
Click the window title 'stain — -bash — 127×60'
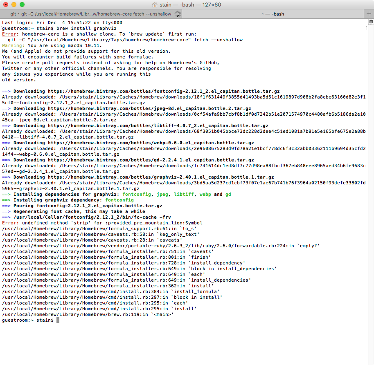pos(190,5)
